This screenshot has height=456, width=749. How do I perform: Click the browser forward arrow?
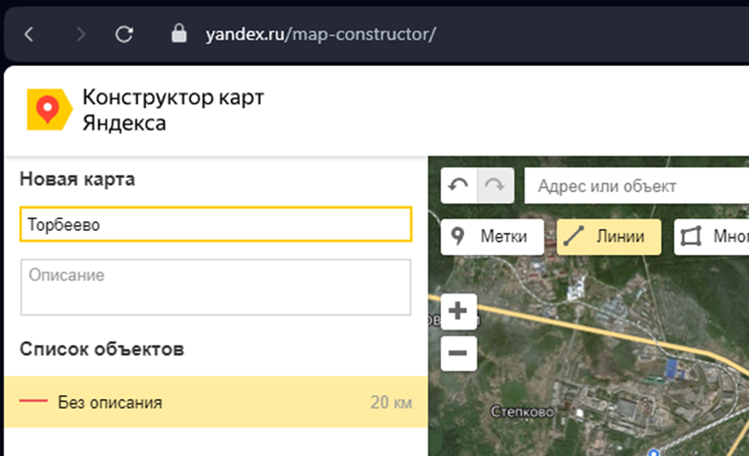click(81, 35)
